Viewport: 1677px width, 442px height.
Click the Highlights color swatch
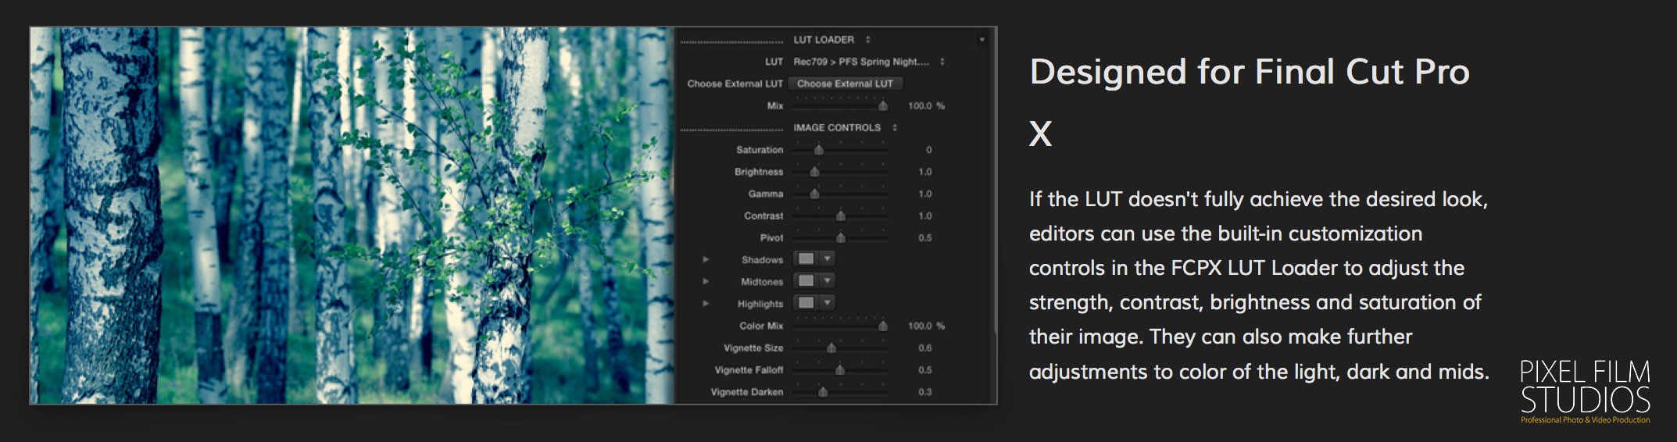806,302
